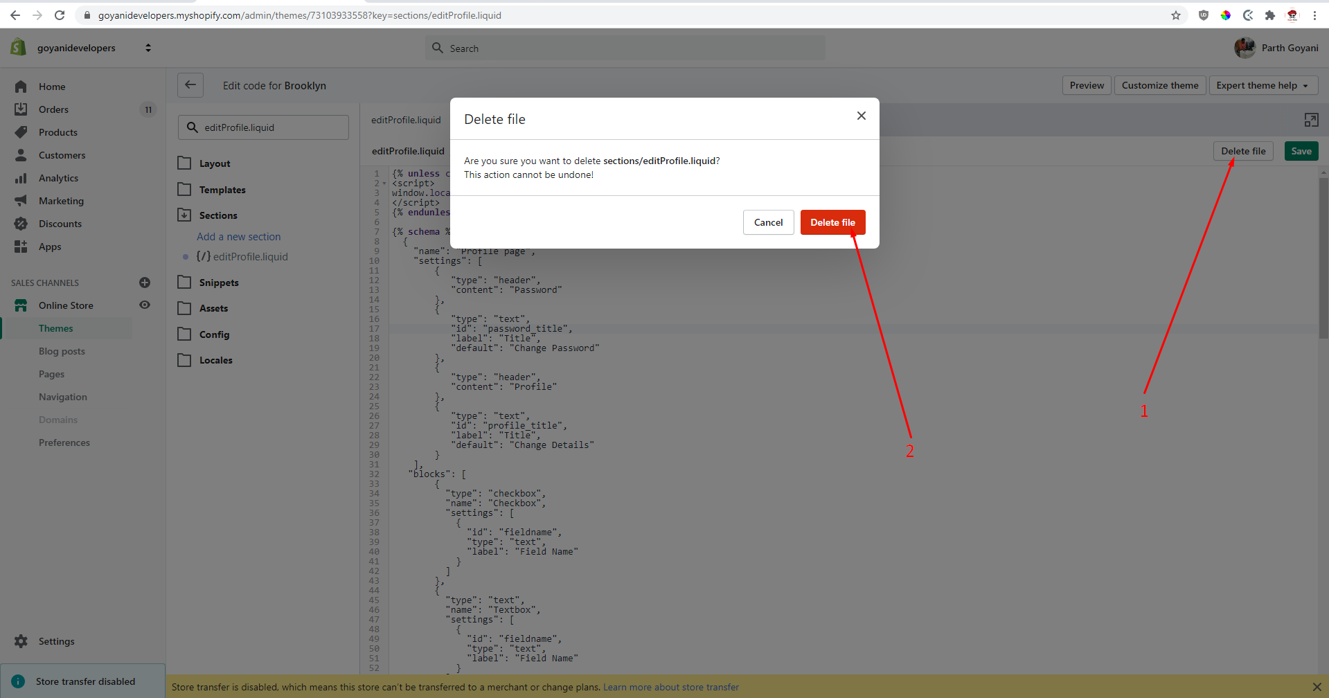
Task: Open Customers in the sidebar
Action: (x=62, y=155)
